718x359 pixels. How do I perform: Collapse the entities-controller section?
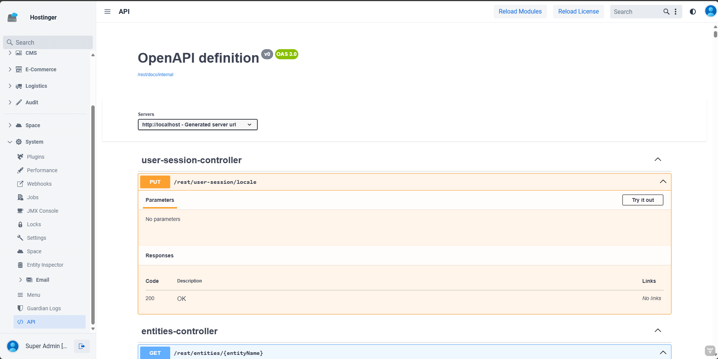pyautogui.click(x=658, y=330)
